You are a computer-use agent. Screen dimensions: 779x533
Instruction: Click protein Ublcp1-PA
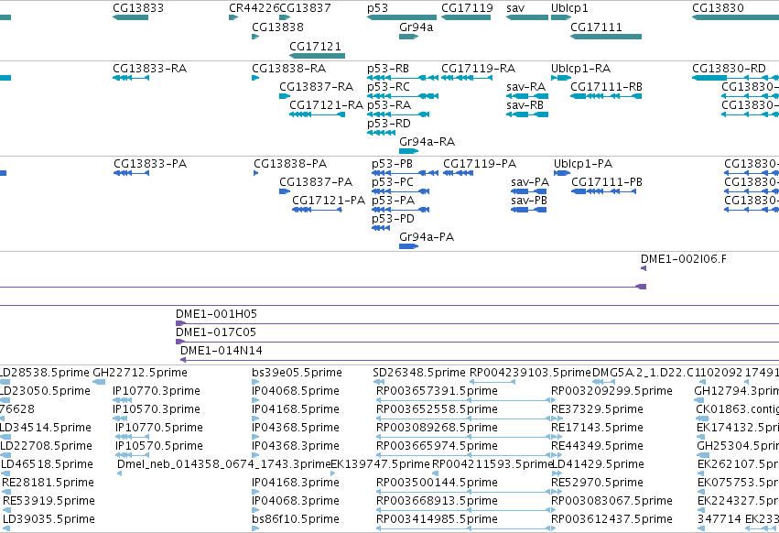pos(583,164)
